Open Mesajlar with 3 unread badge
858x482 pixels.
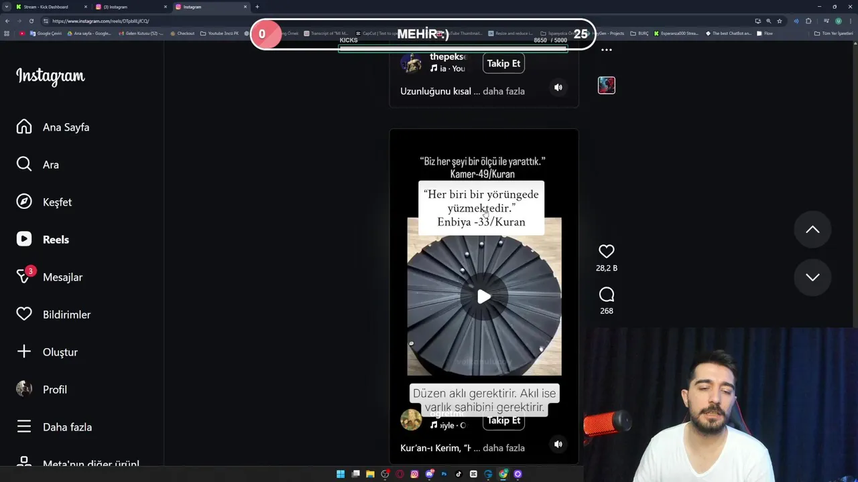pyautogui.click(x=50, y=277)
